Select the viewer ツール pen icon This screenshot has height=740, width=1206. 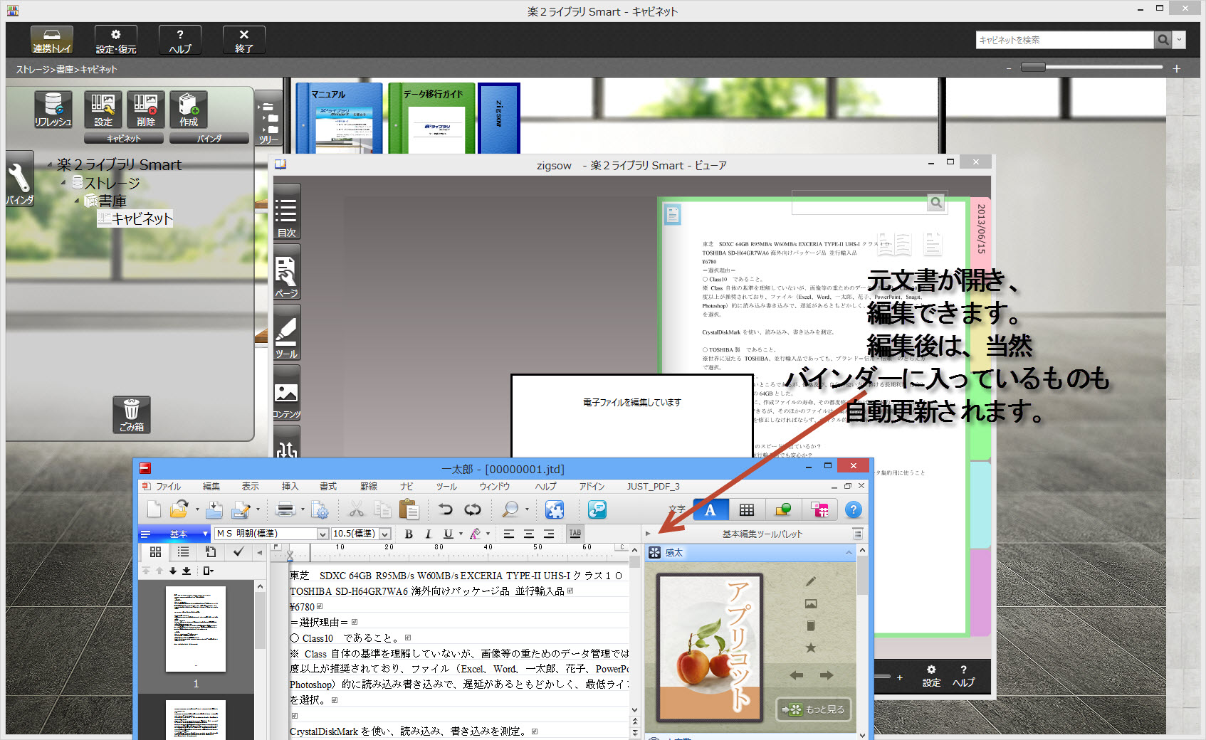coord(286,333)
